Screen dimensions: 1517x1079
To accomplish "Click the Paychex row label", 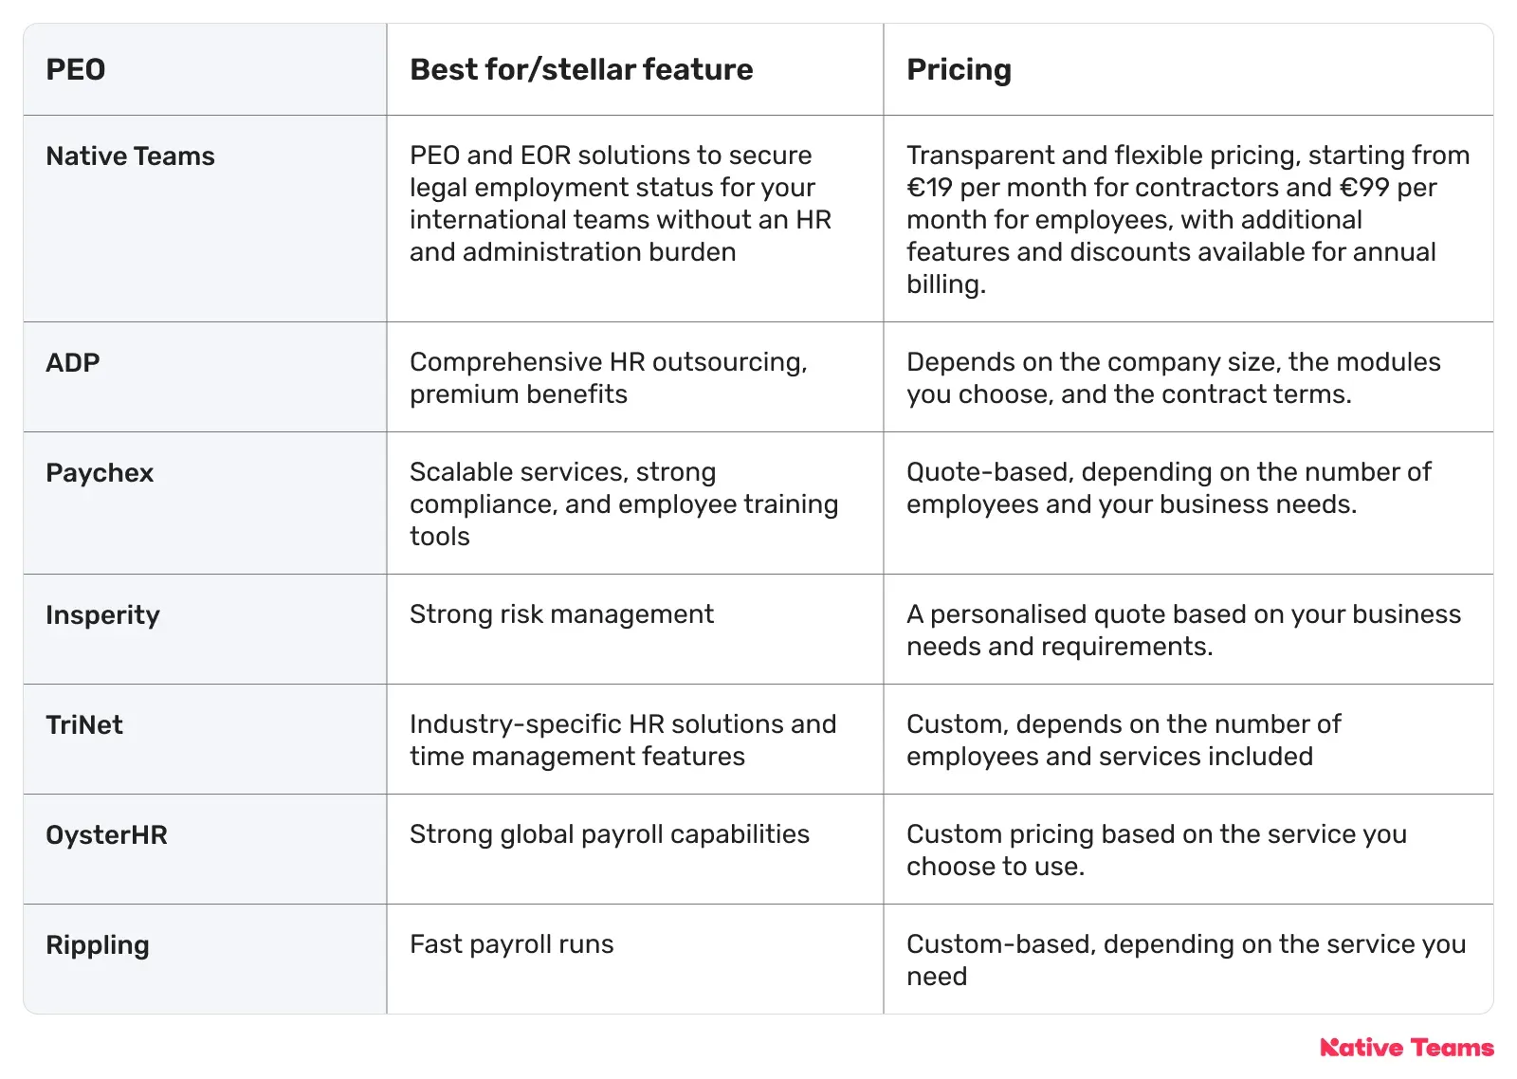I will 100,472.
